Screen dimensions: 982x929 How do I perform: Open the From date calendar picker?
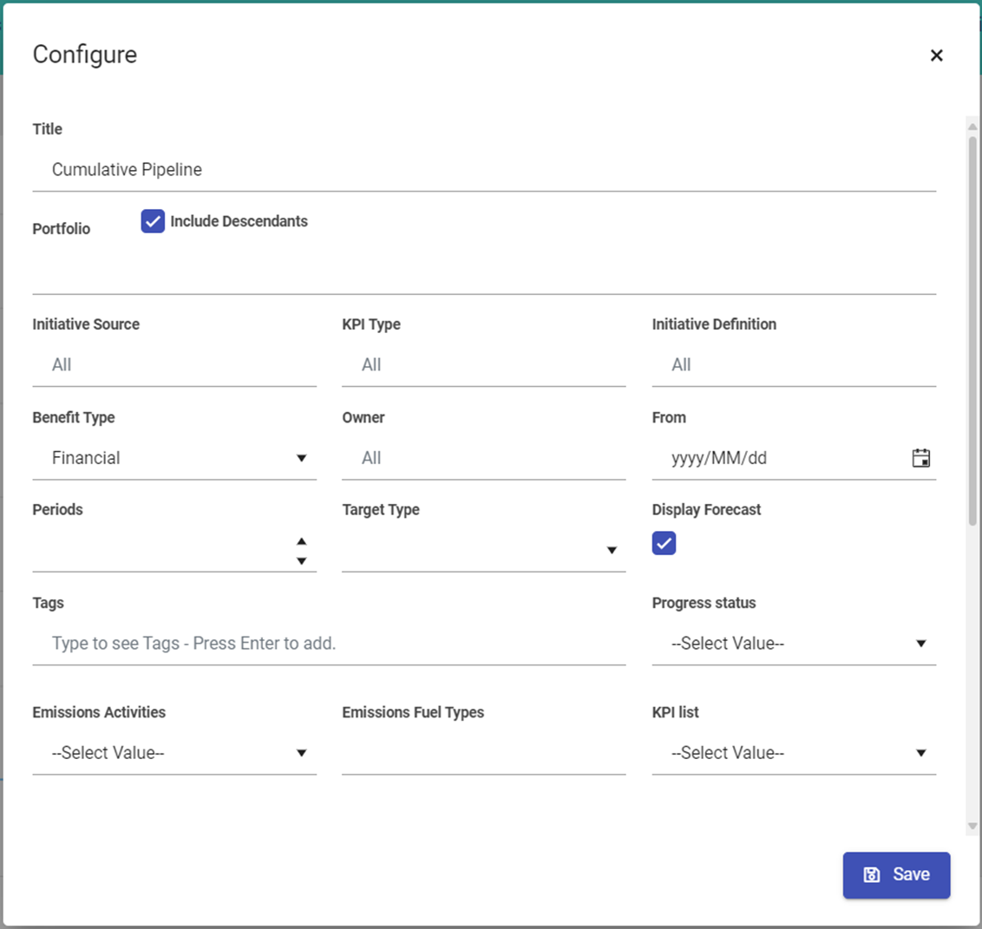click(920, 458)
